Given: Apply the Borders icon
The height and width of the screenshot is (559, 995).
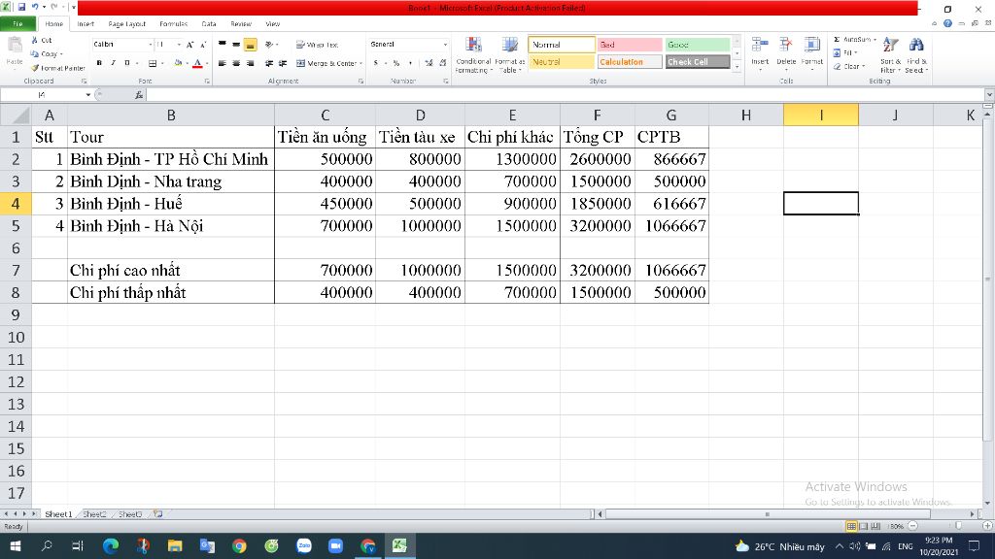Looking at the screenshot, I should (153, 63).
